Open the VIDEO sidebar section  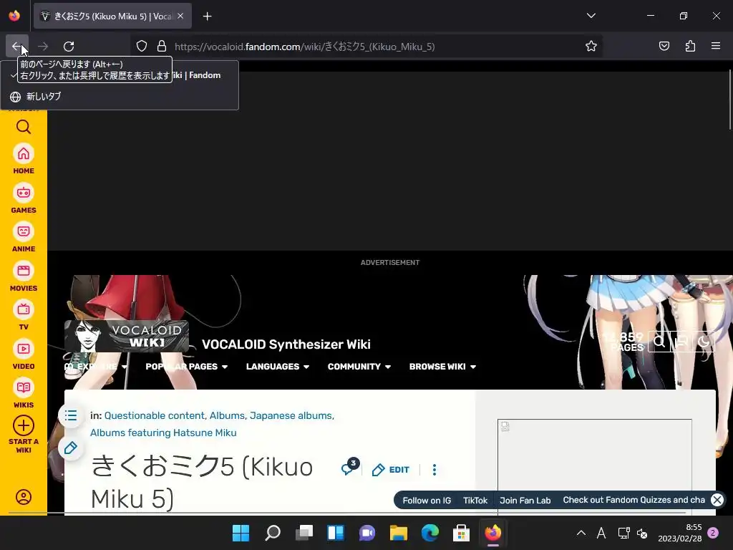(x=24, y=355)
